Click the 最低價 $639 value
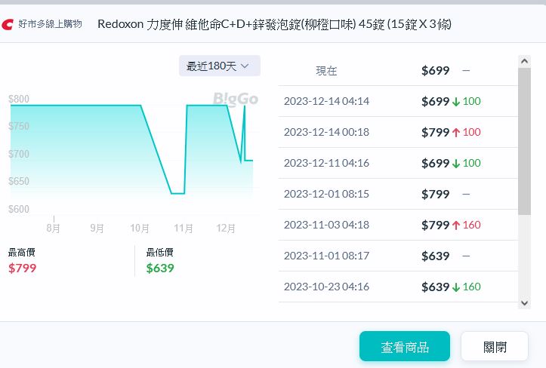This screenshot has height=368, width=546. click(x=160, y=268)
